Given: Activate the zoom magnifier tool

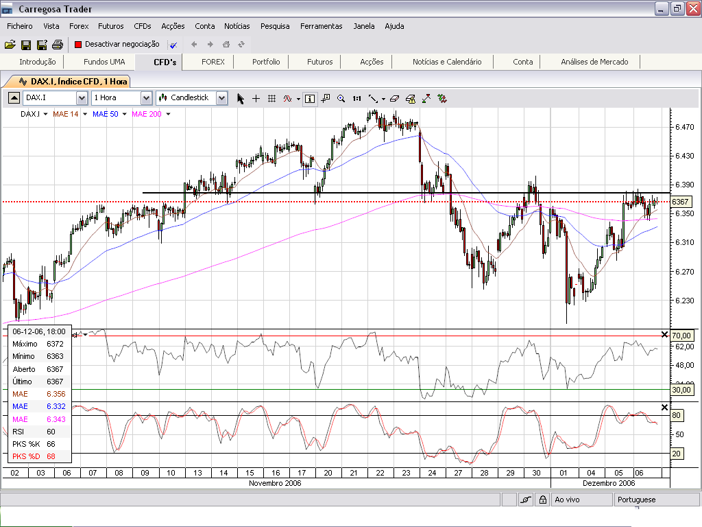Looking at the screenshot, I should pyautogui.click(x=341, y=98).
